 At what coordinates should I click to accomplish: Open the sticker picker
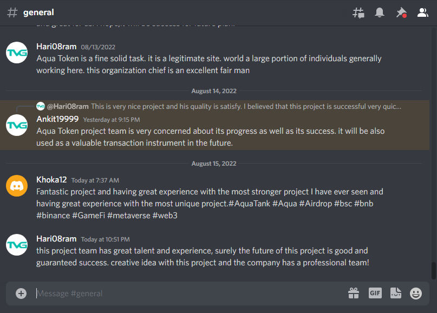tap(396, 293)
